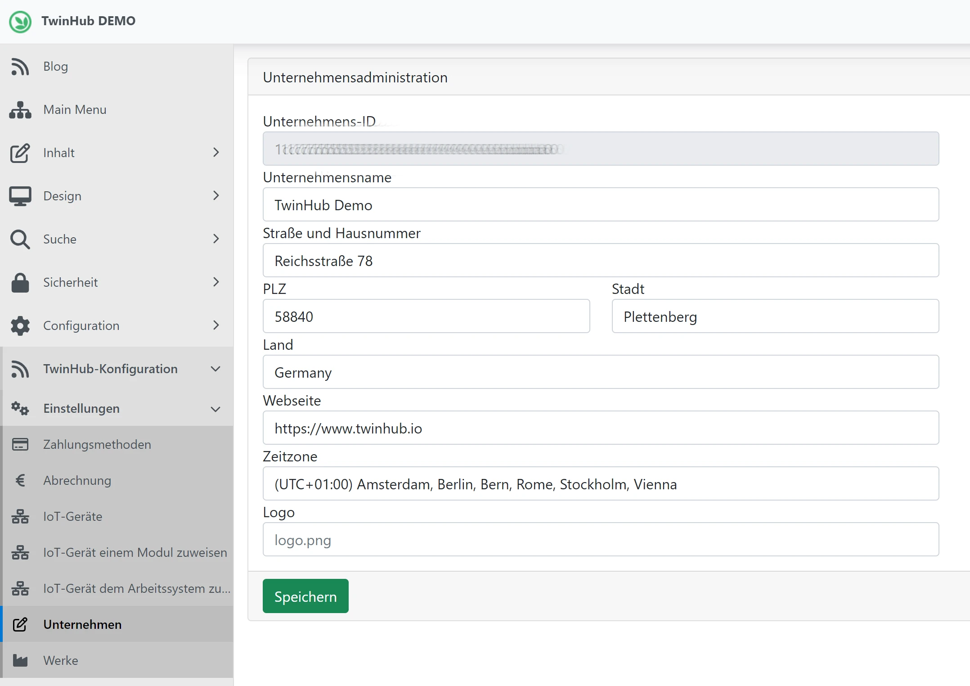
Task: Focus the Webseite field
Action: tap(601, 428)
